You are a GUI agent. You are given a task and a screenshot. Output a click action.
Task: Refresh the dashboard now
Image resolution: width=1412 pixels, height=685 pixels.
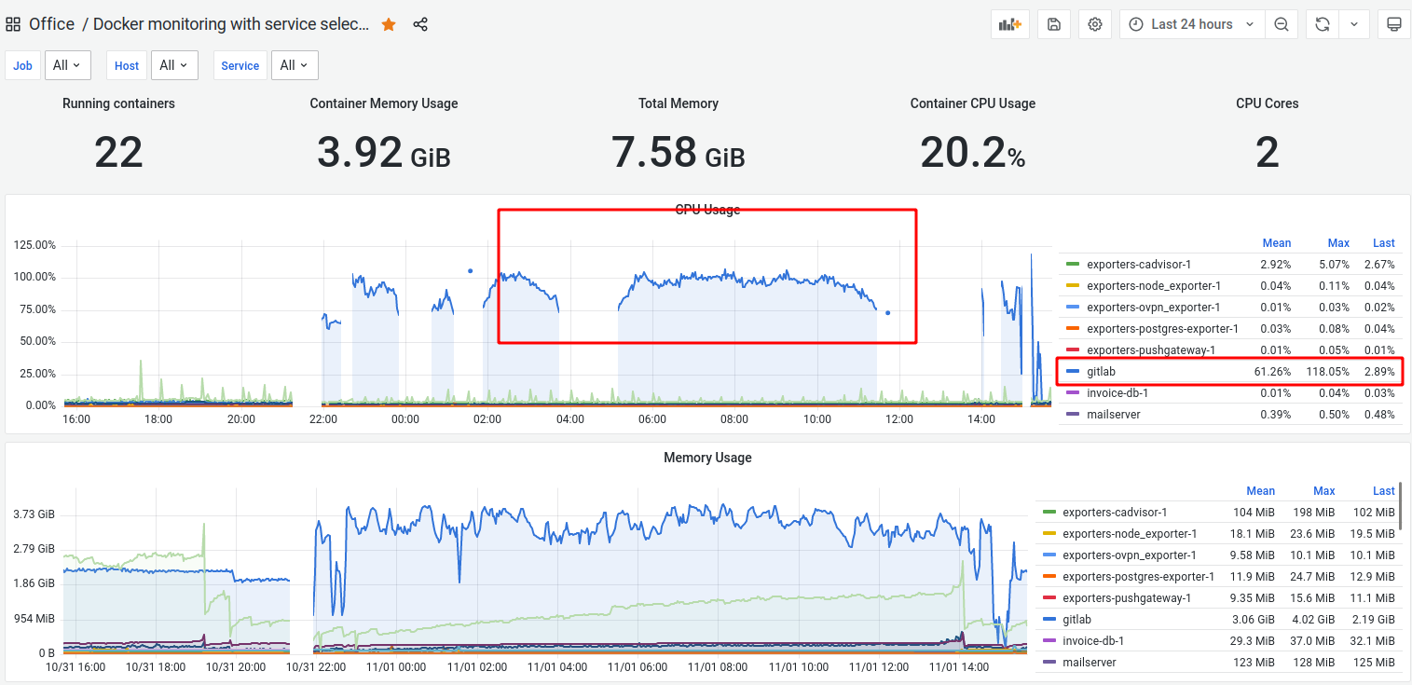1322,24
